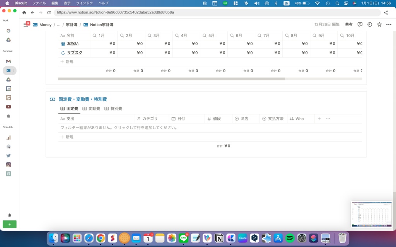Open the Notion家計簿 breadcrumb
This screenshot has height=247, width=396.
[x=98, y=25]
